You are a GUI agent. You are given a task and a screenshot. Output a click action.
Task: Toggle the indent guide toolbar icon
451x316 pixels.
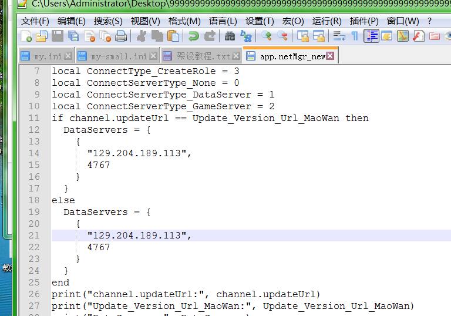click(x=371, y=36)
